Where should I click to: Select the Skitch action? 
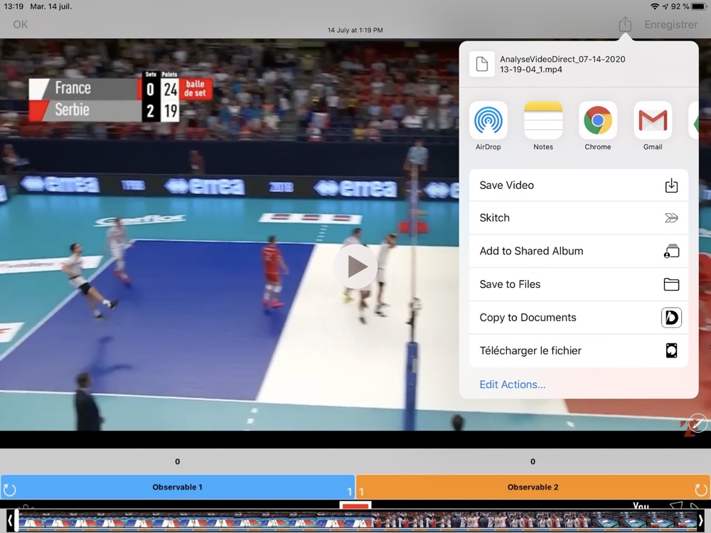tap(579, 218)
